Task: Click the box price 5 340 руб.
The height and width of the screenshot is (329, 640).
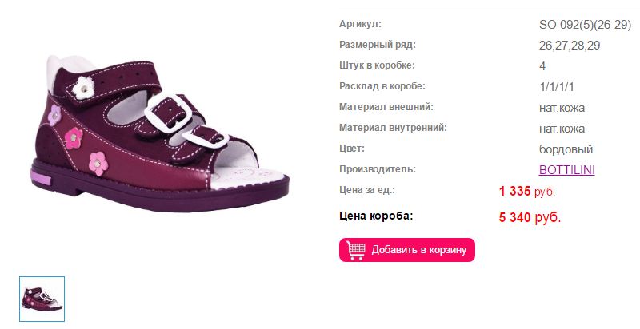Action: [530, 217]
